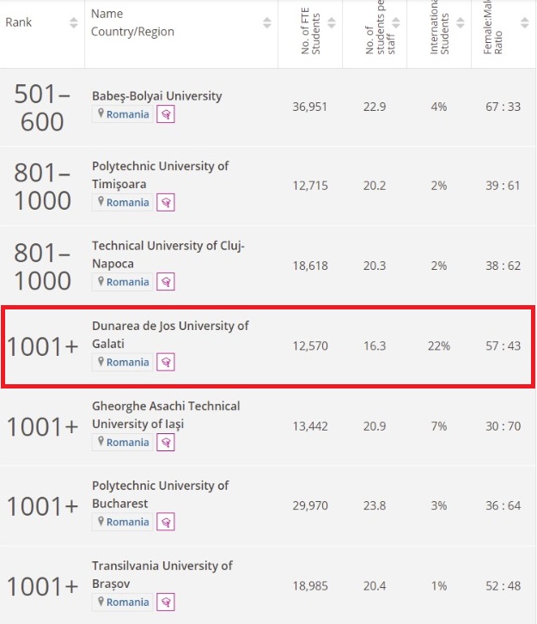This screenshot has width=537, height=624.
Task: Open Transilvania University of Brașov link
Action: click(x=162, y=575)
